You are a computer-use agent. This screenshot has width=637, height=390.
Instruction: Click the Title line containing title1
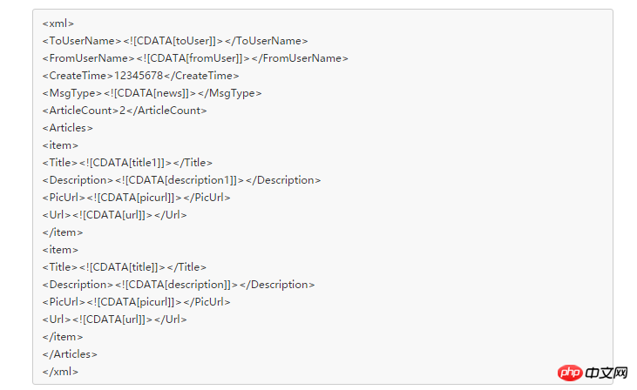click(127, 163)
